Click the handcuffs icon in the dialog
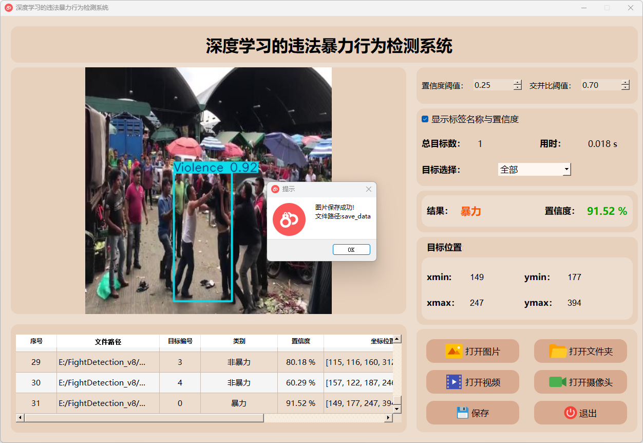 point(289,219)
